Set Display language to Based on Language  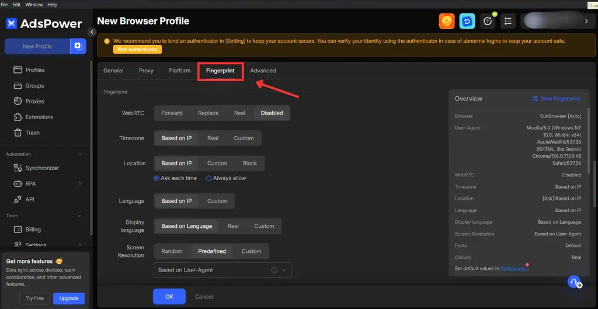[x=186, y=226]
